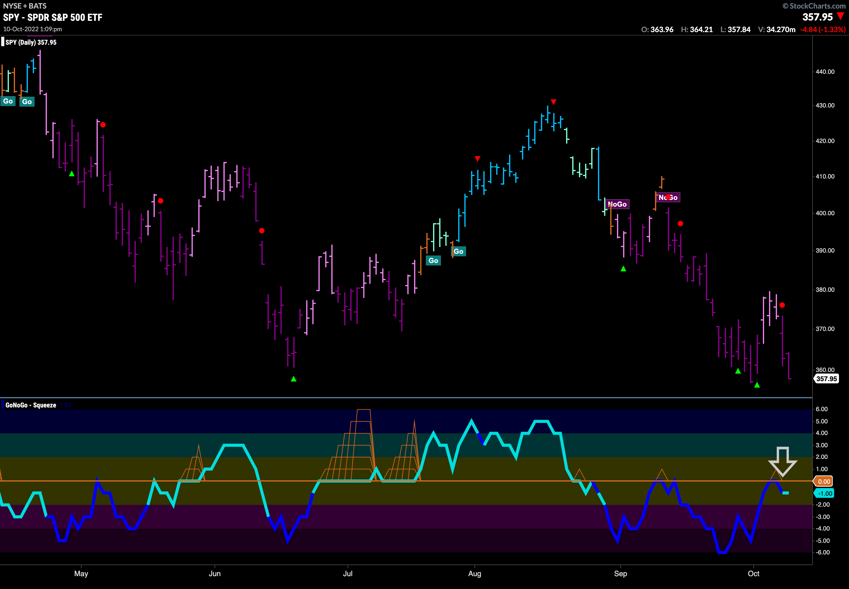
Task: Click the 430.00 price axis label
Action: click(x=825, y=105)
